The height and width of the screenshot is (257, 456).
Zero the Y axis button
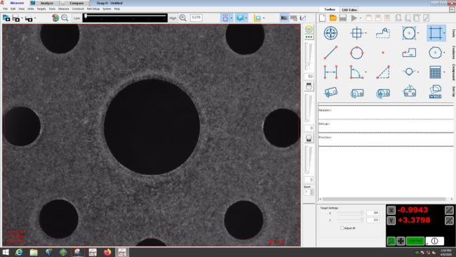coord(391,220)
